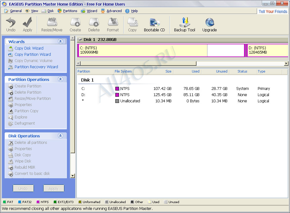Click the Disk Copy sidebar link

[x=23, y=155]
